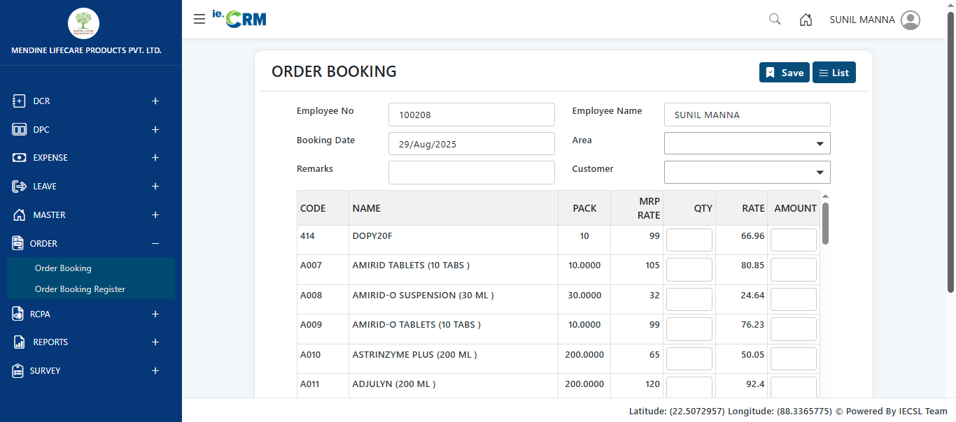Save the order booking
This screenshot has width=956, height=422.
tap(784, 73)
